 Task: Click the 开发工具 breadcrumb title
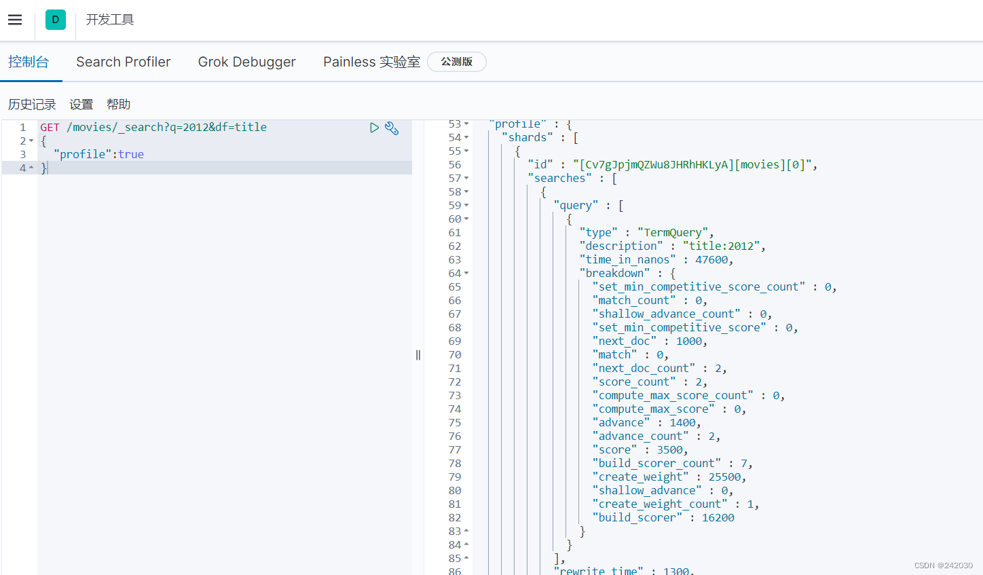pyautogui.click(x=110, y=20)
